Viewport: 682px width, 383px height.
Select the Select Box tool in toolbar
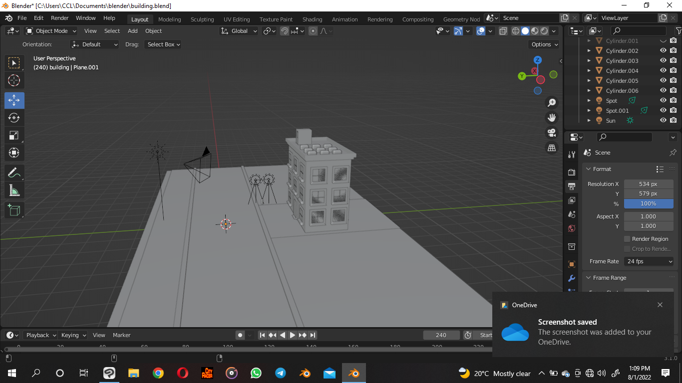[14, 63]
